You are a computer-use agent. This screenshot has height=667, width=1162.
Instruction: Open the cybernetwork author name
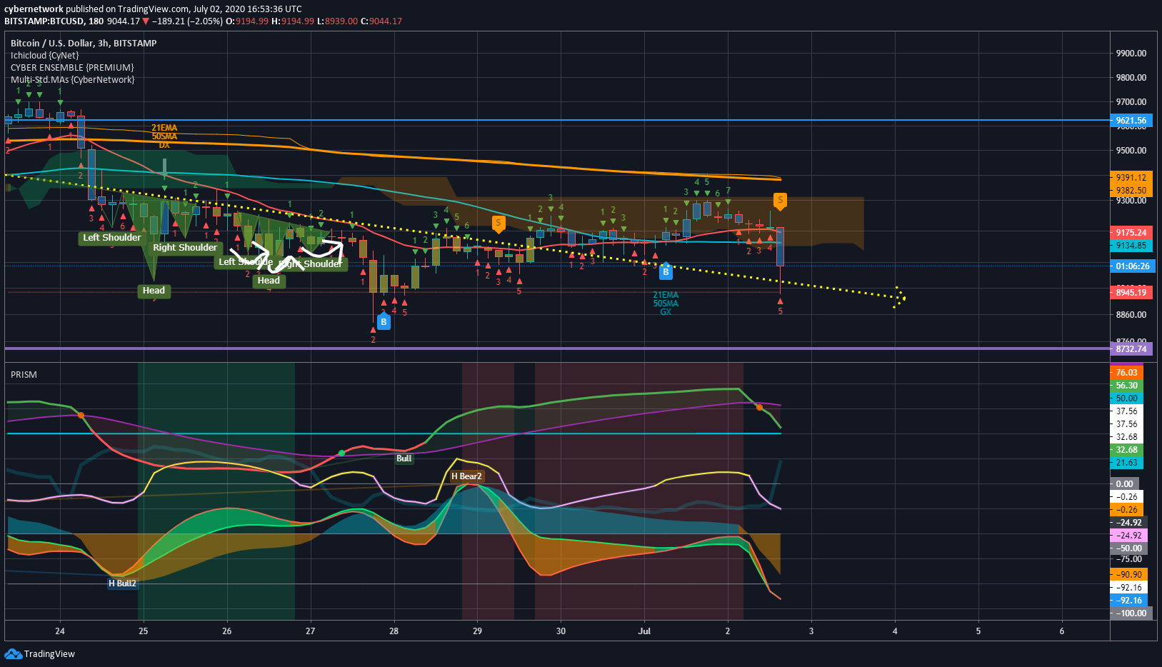click(34, 9)
